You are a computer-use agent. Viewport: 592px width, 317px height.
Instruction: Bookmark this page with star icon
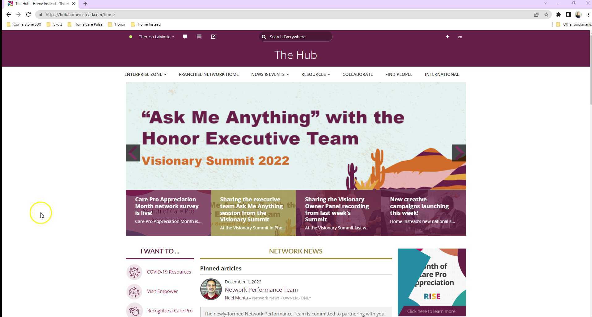pos(546,14)
